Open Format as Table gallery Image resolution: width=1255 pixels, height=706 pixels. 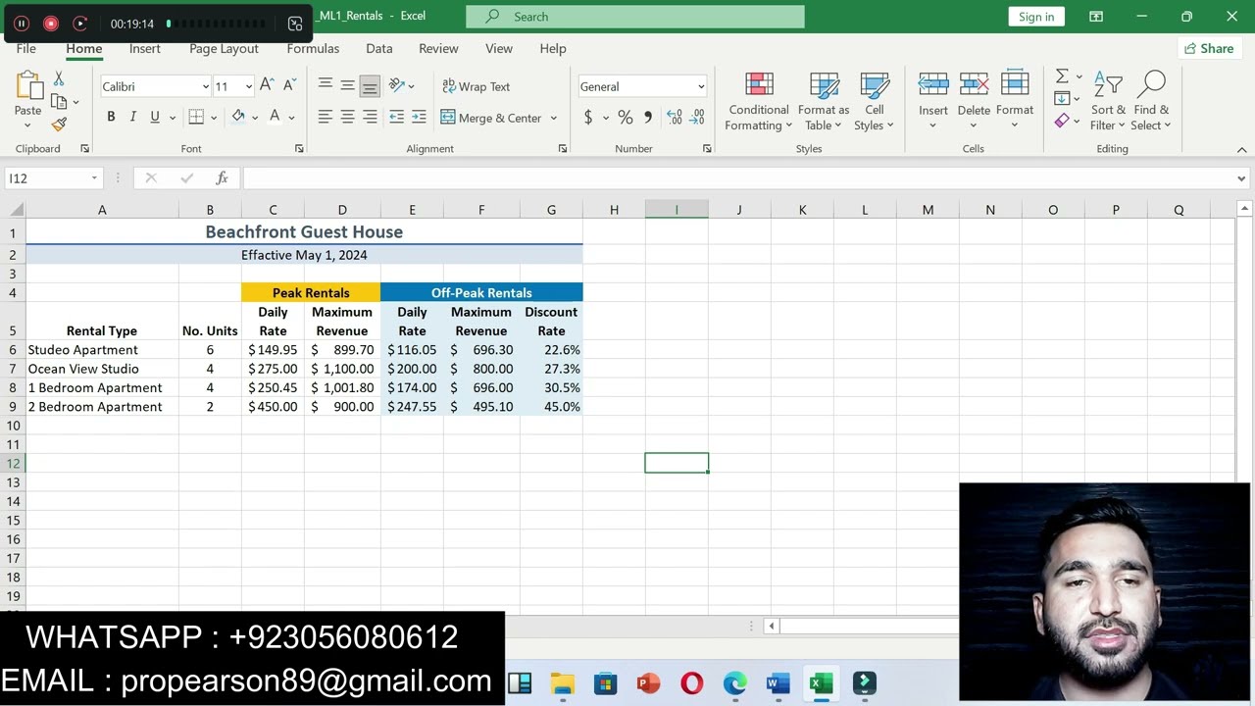click(824, 101)
